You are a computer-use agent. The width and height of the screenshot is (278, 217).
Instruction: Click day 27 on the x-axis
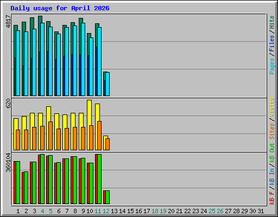(x=228, y=211)
